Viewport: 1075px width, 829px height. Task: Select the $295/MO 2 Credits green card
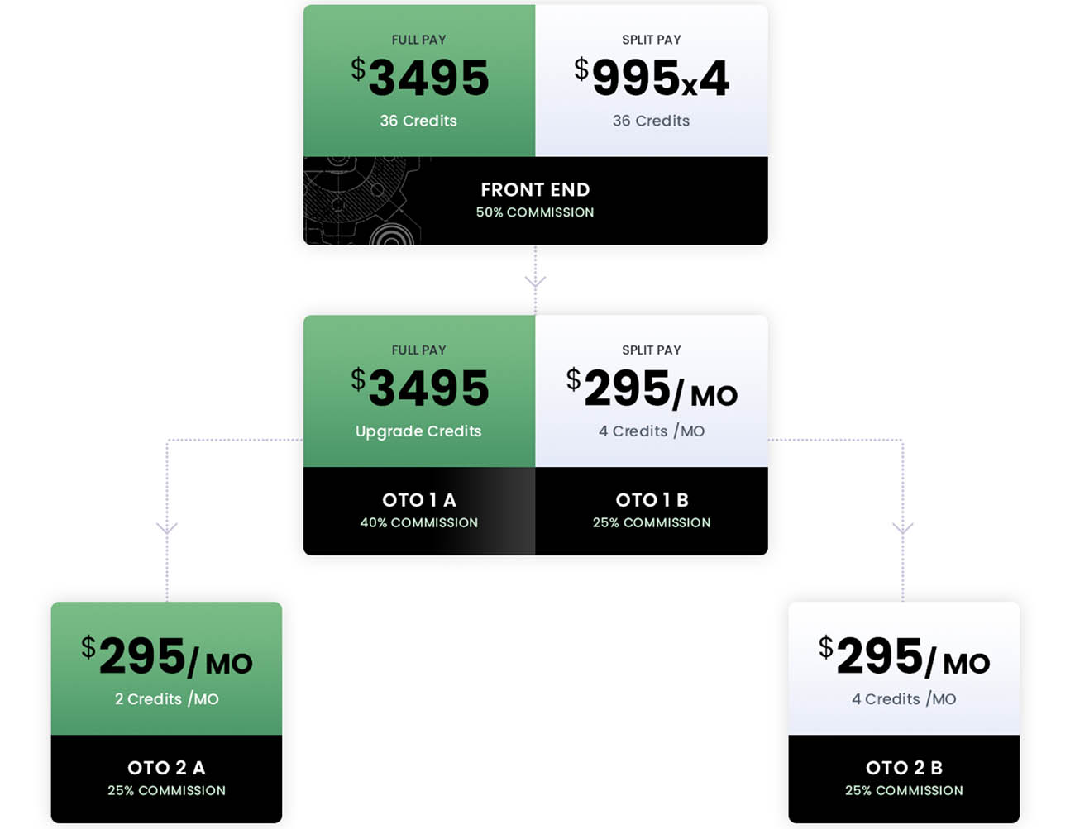pyautogui.click(x=166, y=669)
